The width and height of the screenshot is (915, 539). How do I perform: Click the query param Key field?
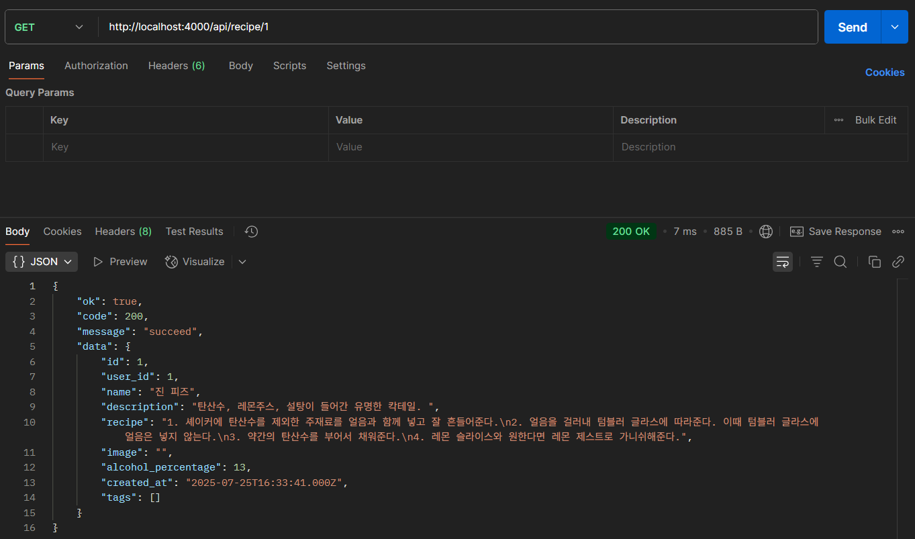(186, 147)
